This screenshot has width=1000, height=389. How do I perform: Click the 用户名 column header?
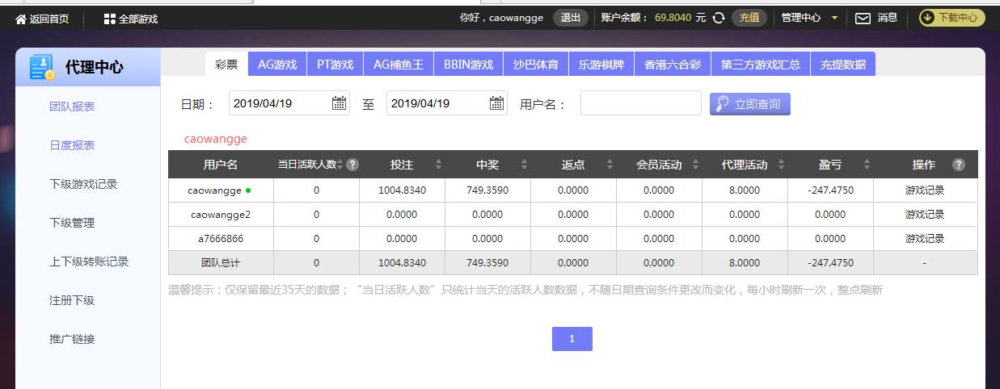[221, 165]
